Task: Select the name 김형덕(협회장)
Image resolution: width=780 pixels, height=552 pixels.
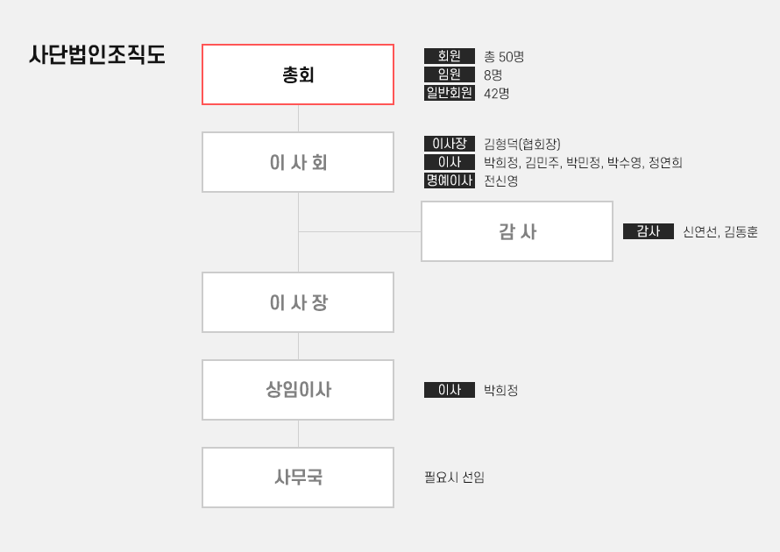Action: pyautogui.click(x=522, y=144)
